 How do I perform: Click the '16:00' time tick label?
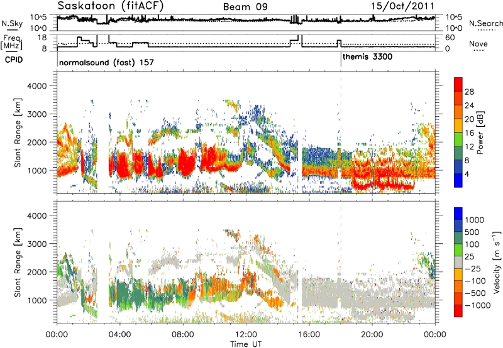pos(309,334)
